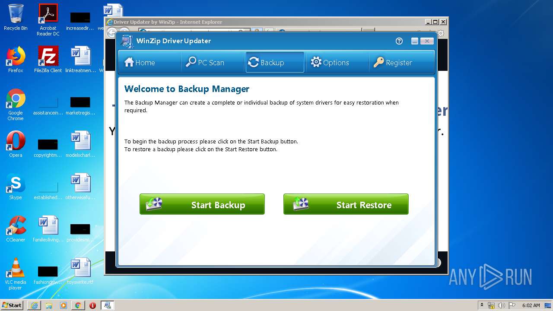Screen dimensions: 553x311
Task: Open help via the question mark icon
Action: pyautogui.click(x=399, y=41)
